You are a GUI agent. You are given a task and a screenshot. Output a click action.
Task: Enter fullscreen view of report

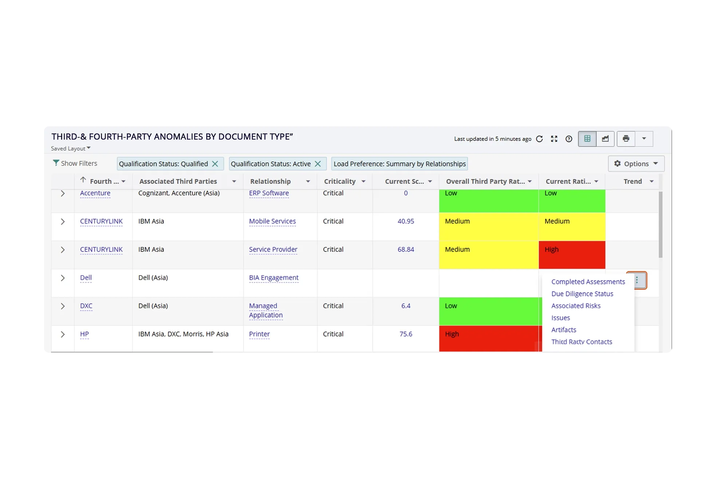click(554, 139)
